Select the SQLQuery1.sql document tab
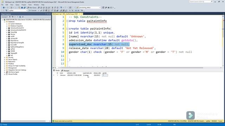225x126 pixels. point(65,14)
